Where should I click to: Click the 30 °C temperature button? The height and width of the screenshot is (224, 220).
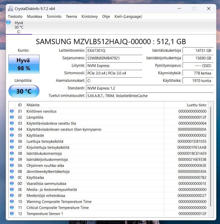24,91
